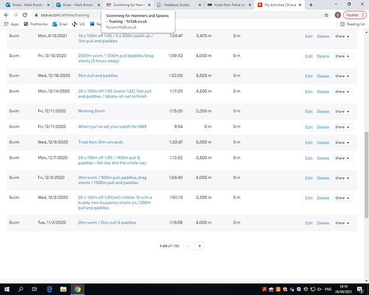Open the Email bookmark

[60, 24]
